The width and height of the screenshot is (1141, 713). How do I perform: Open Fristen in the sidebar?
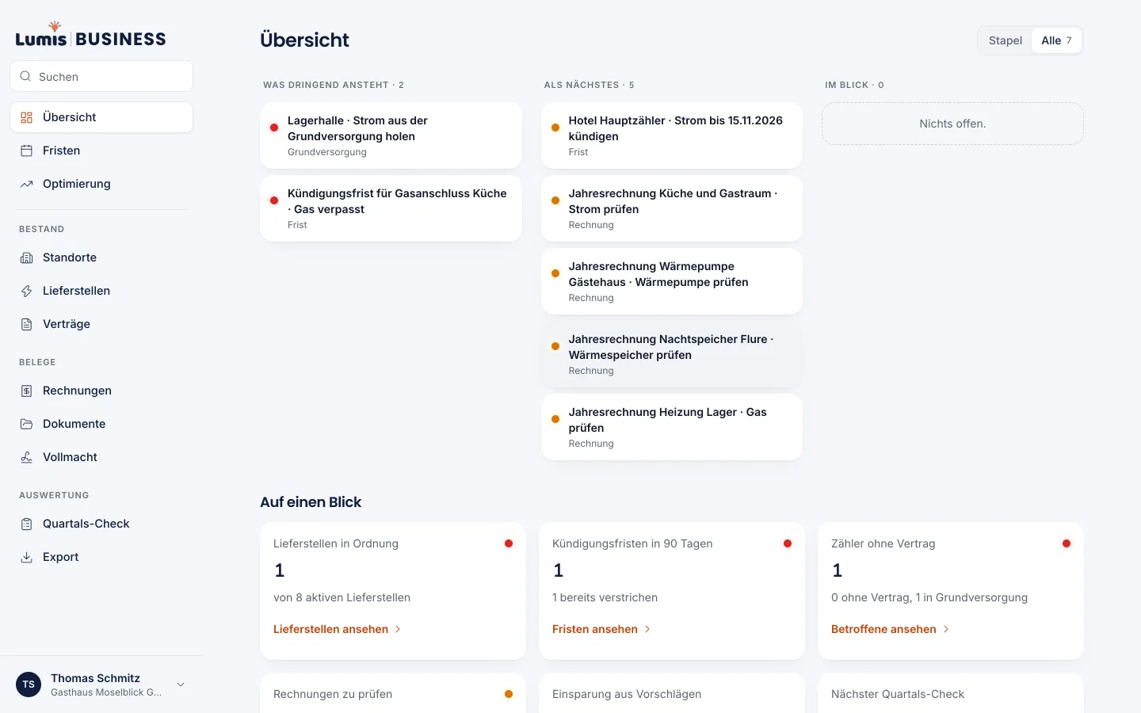pyautogui.click(x=101, y=151)
